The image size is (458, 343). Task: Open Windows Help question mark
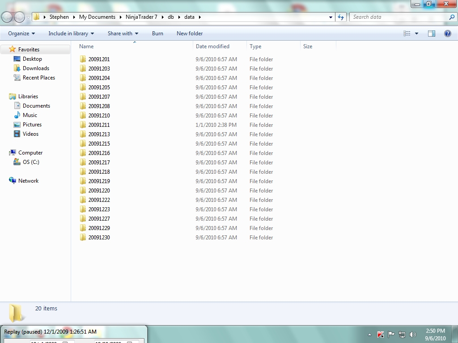click(x=447, y=33)
